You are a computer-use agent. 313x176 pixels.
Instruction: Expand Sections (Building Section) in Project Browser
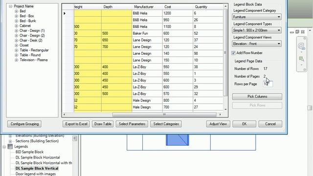tap(10, 141)
